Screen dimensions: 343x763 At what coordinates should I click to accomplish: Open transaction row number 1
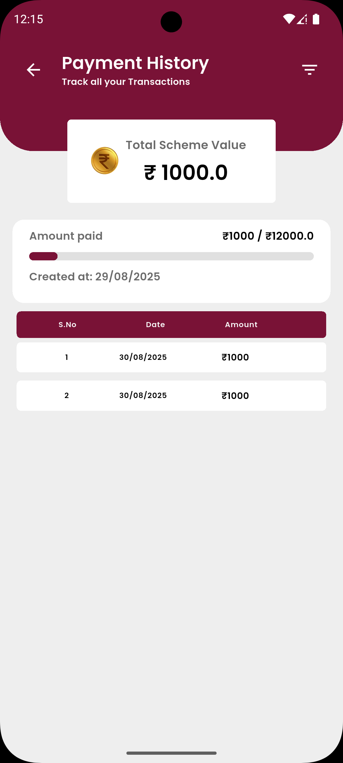[171, 357]
